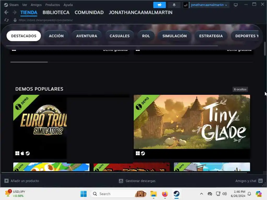
Task: Click the padlock security icon
Action: click(15, 20)
